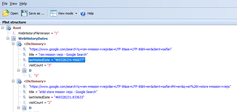Select the rsm mission viejo title entry
The width and height of the screenshot is (237, 112).
click(59, 55)
